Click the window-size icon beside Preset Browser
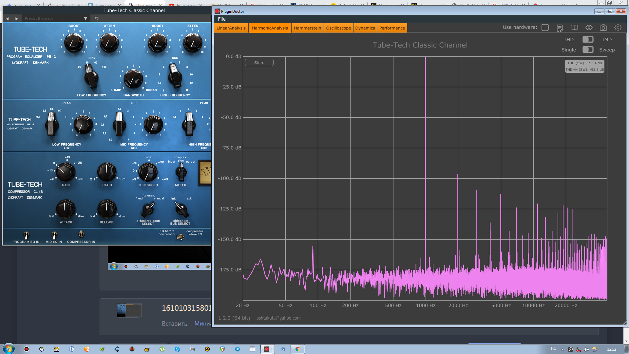 coord(96,19)
